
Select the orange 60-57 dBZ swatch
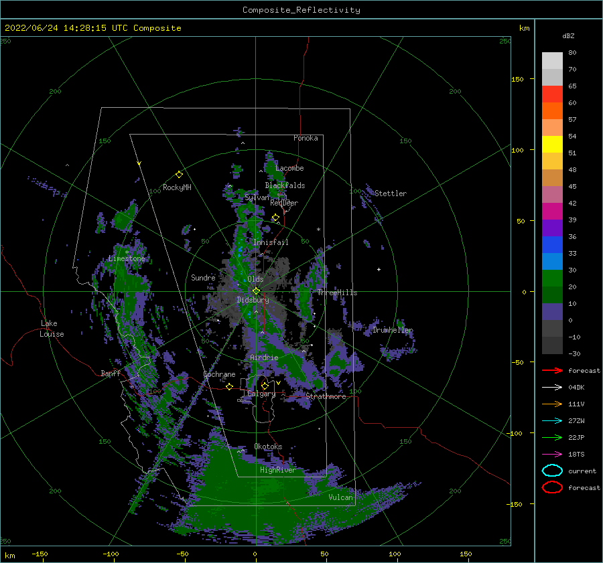coord(552,111)
